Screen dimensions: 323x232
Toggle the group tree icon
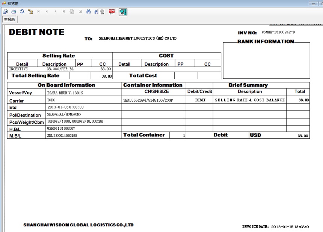(x=30, y=12)
